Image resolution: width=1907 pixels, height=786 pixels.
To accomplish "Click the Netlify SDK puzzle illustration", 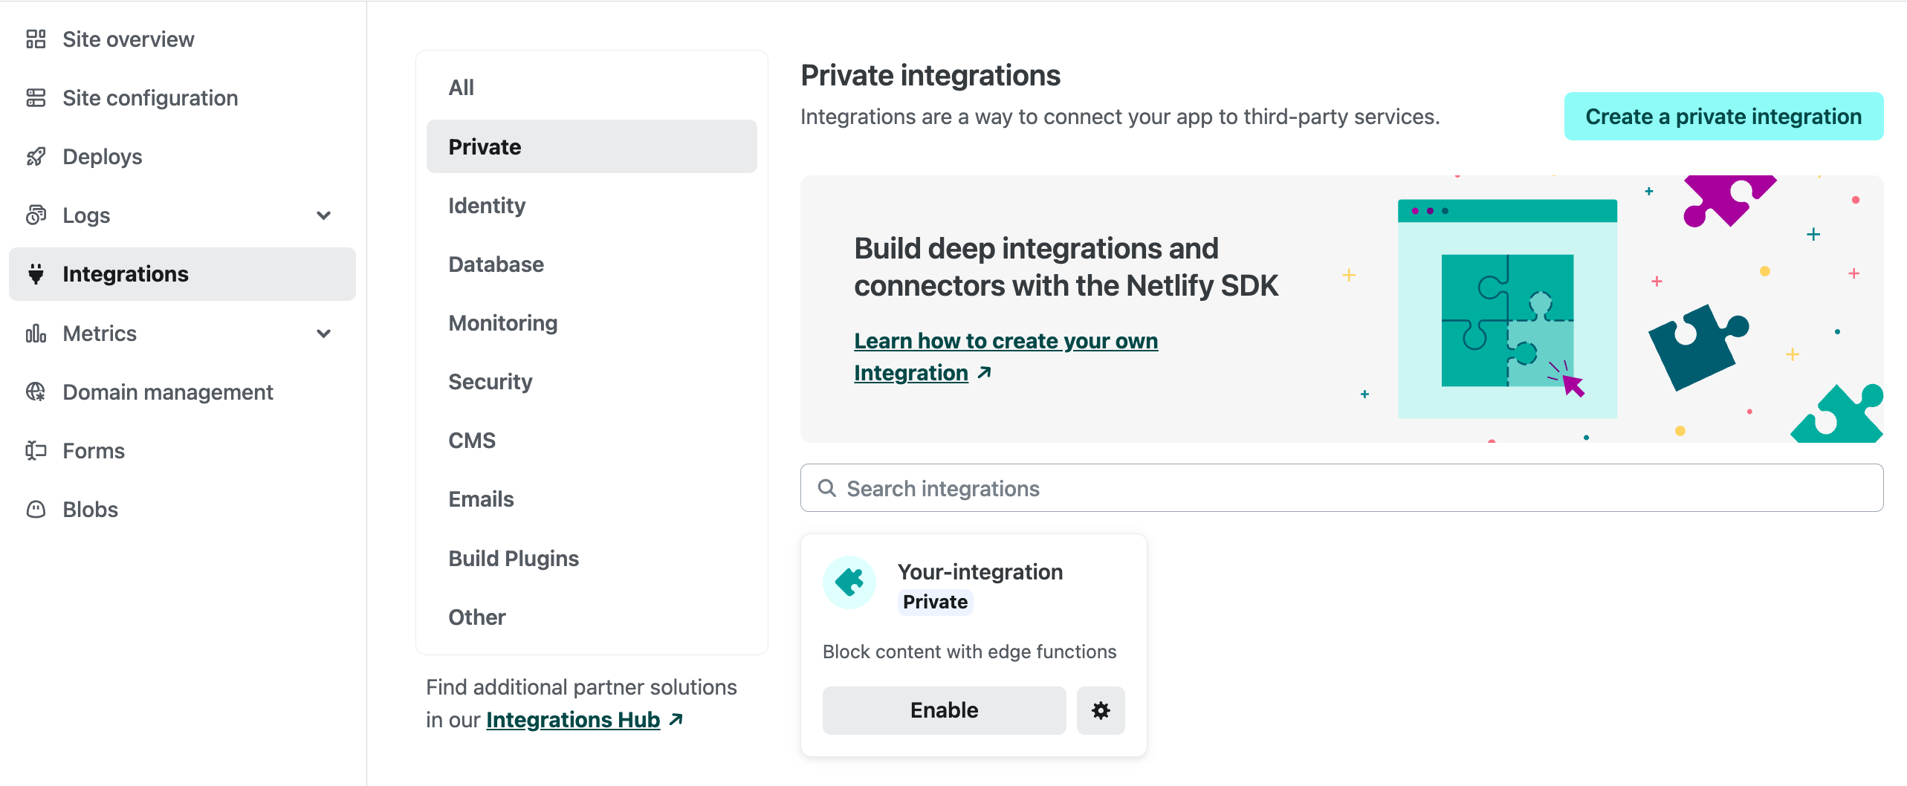I will [x=1507, y=309].
